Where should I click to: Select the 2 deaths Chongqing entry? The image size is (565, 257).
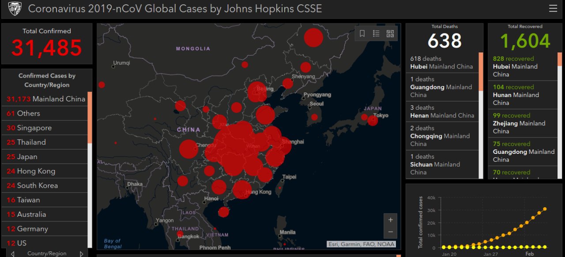coord(442,136)
